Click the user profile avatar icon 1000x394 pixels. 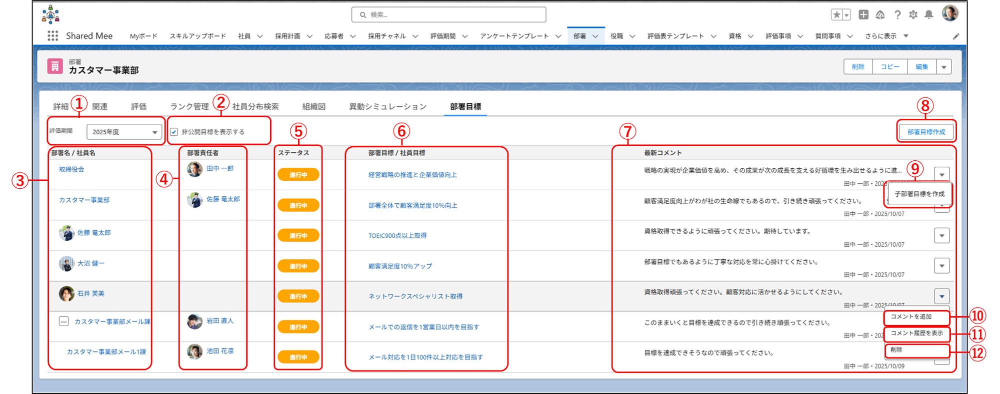pos(949,13)
